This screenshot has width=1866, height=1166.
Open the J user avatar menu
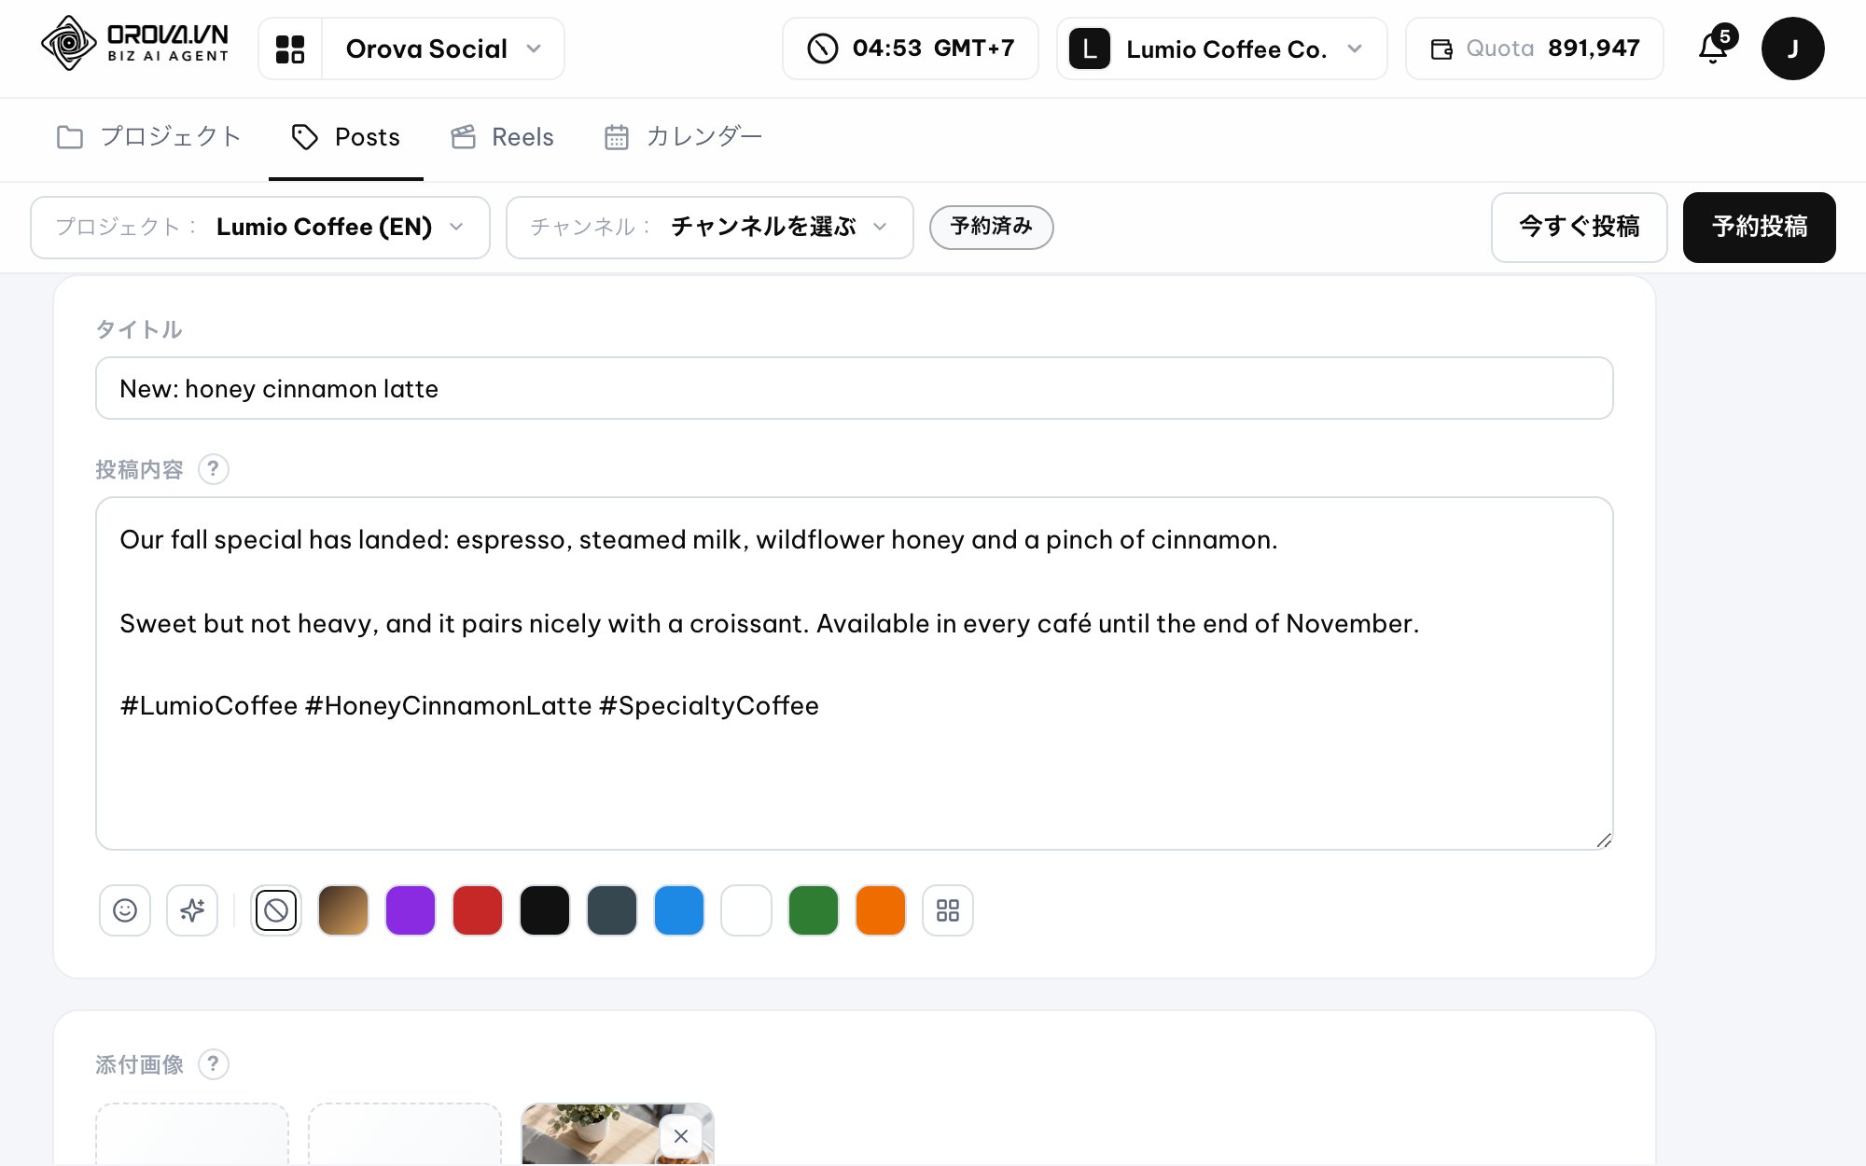tap(1792, 49)
